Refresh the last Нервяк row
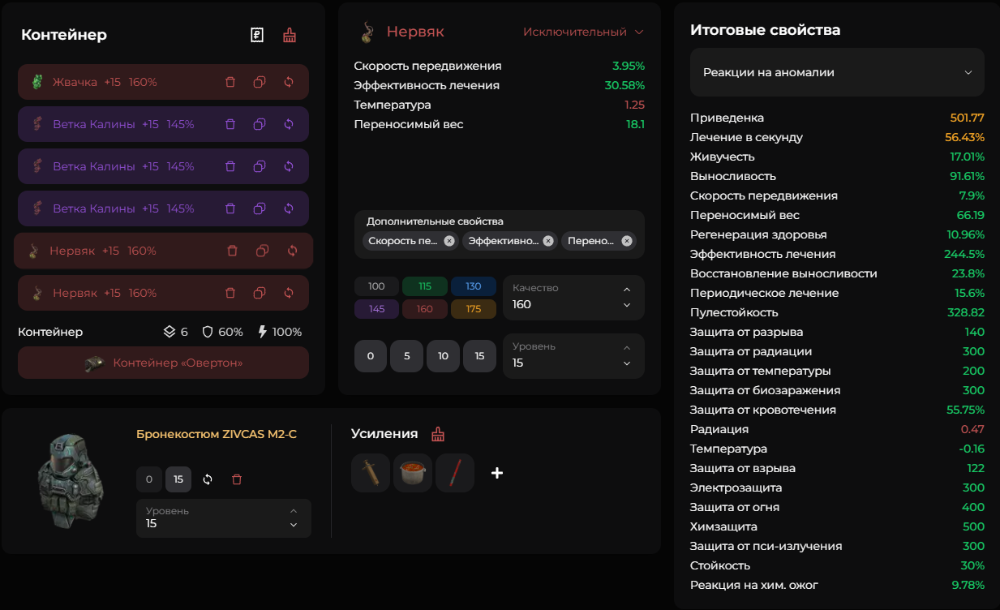Screen dimensions: 1000x610 click(289, 293)
